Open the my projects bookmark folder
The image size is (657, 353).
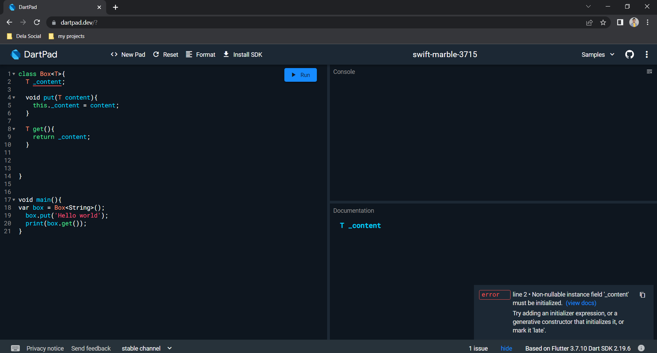tap(67, 36)
